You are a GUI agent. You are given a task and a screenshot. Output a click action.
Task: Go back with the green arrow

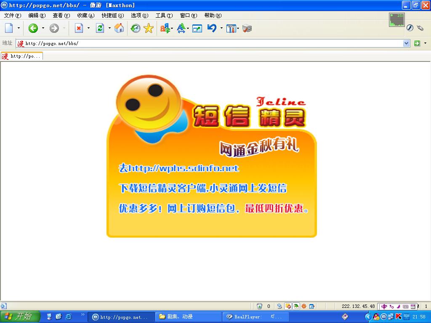click(x=33, y=28)
